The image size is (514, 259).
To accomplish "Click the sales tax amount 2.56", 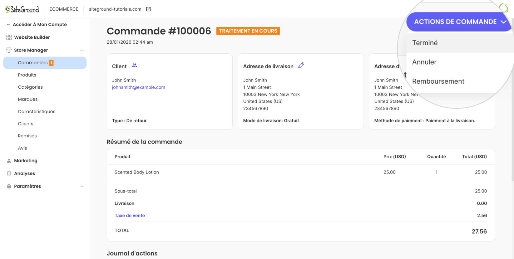I will [482, 216].
